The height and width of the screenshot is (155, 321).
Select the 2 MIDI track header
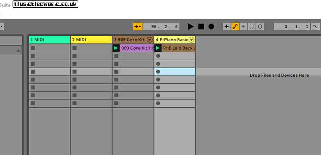click(91, 40)
